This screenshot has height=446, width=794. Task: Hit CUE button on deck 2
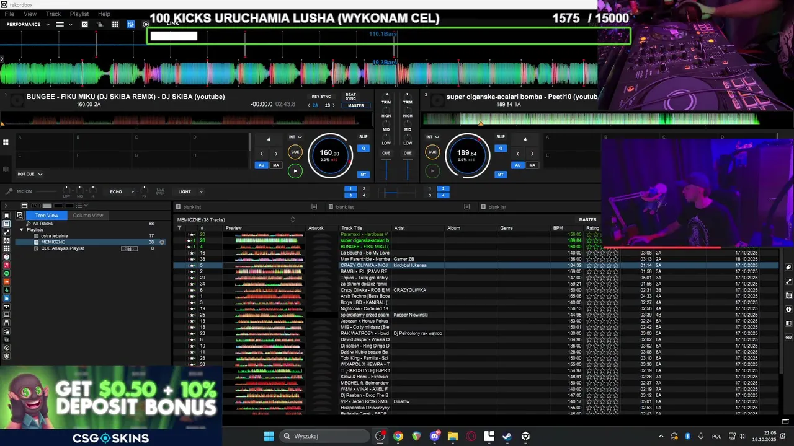click(x=432, y=152)
